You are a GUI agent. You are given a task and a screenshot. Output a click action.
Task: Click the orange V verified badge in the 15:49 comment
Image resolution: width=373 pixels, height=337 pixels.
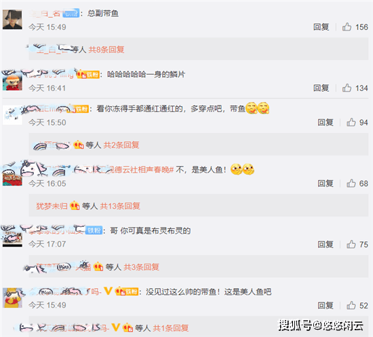(109, 291)
